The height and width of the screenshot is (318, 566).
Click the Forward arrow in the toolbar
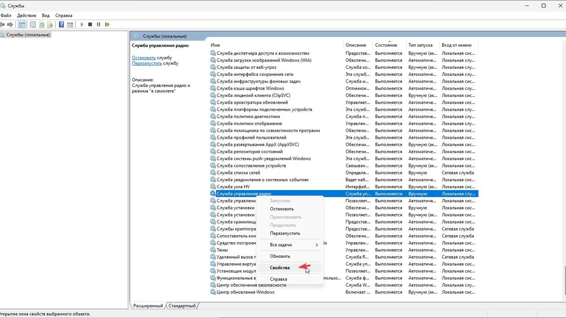pos(10,24)
